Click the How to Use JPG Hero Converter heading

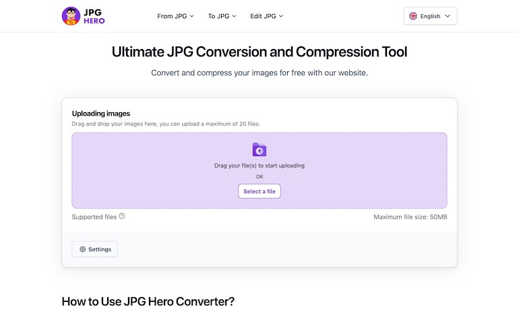pyautogui.click(x=148, y=301)
